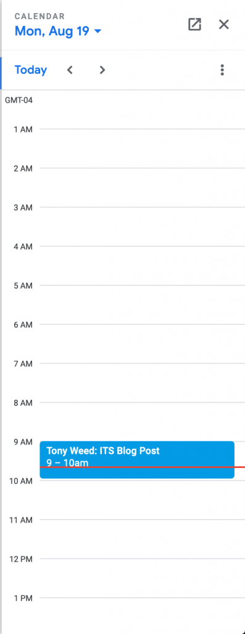Go to the previous day arrow
The image size is (245, 634).
click(70, 70)
